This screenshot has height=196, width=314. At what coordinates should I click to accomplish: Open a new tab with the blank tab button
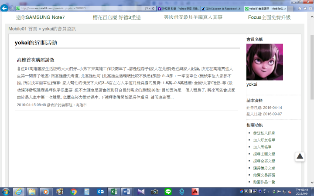coord(290,8)
